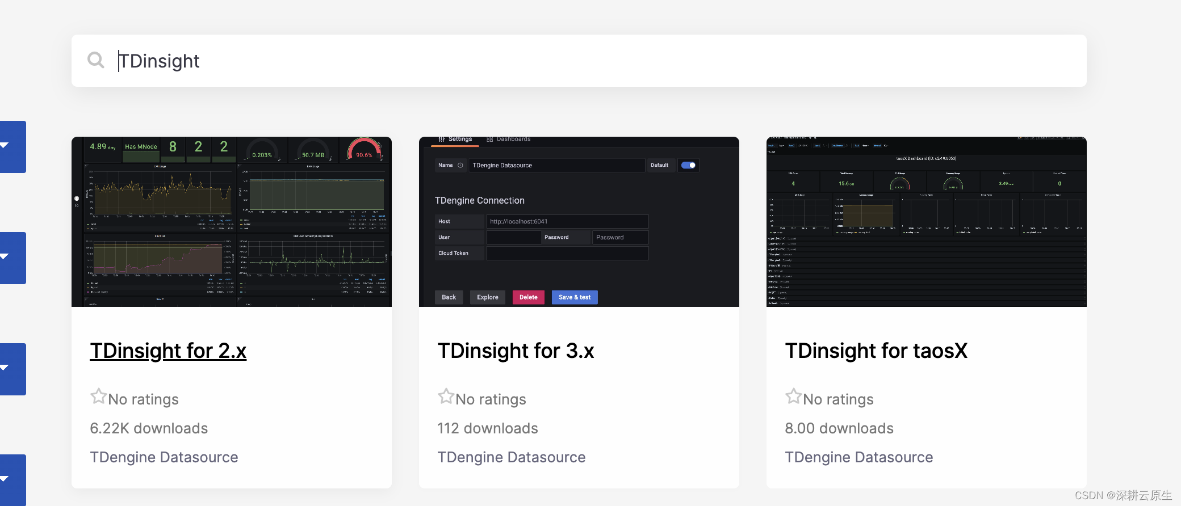Open the TDinsight for 2.x link
Viewport: 1181px width, 506px height.
pos(168,351)
